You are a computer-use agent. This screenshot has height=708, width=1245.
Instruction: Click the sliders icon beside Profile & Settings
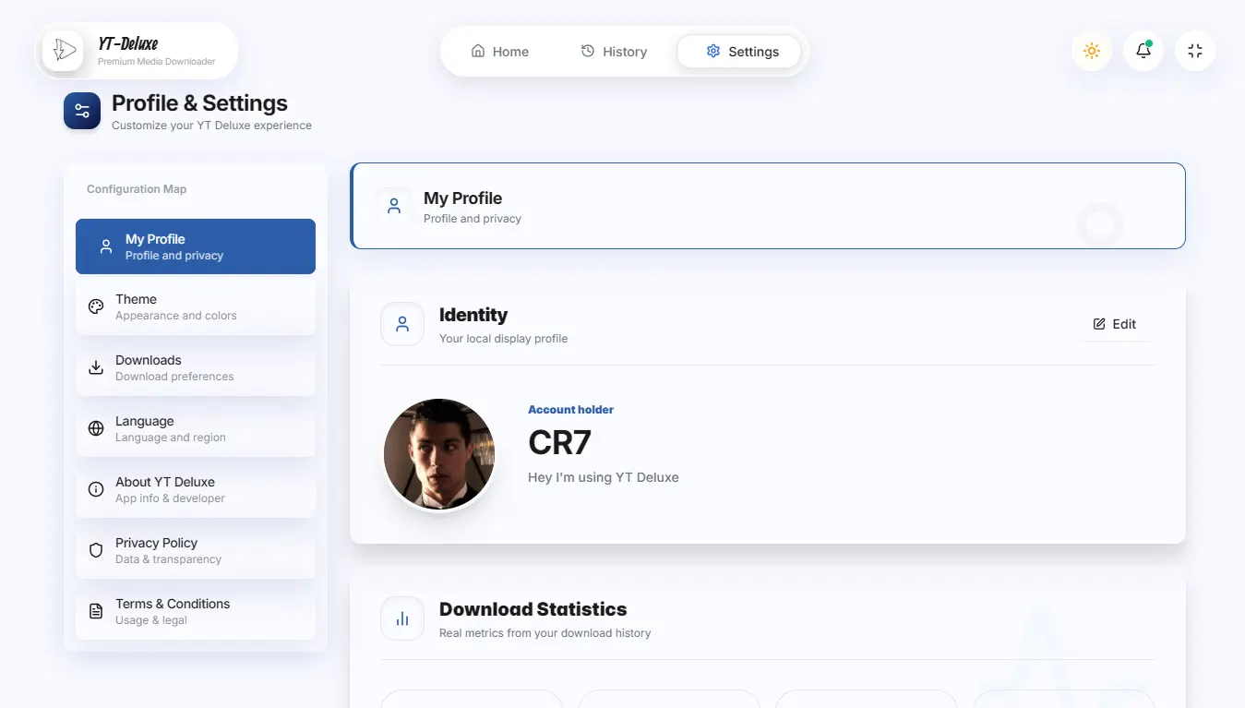[x=82, y=112]
